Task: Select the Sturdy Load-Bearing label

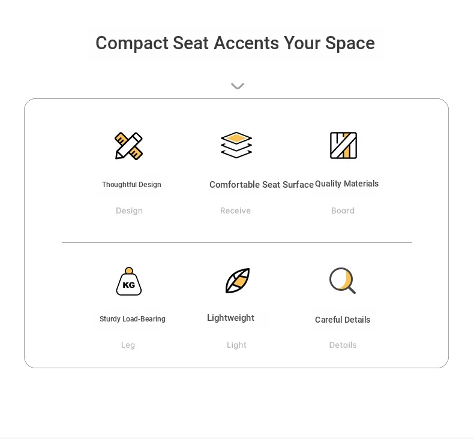Action: coord(133,319)
